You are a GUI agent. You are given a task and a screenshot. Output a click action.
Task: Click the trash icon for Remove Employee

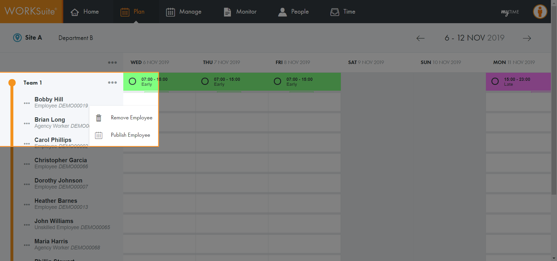[x=99, y=118]
